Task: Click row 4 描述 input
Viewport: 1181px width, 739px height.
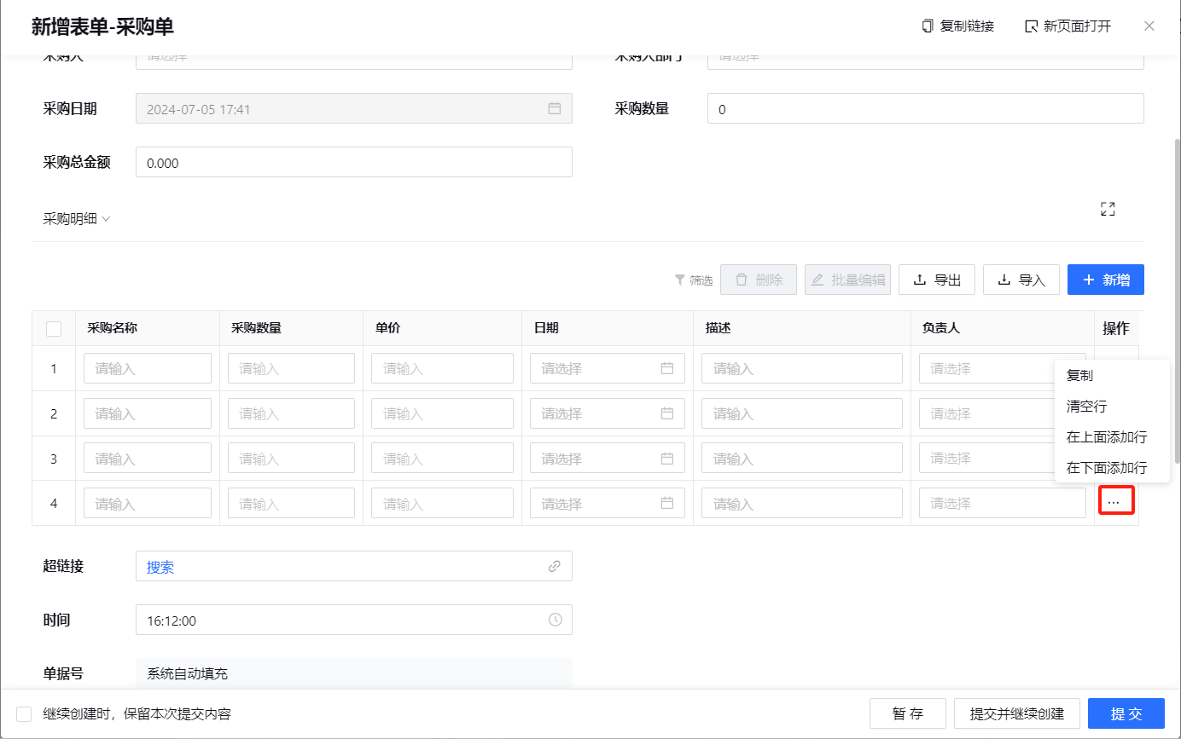Action: (802, 503)
